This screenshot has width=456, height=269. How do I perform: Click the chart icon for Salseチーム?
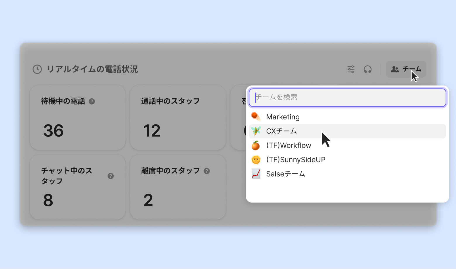point(256,174)
